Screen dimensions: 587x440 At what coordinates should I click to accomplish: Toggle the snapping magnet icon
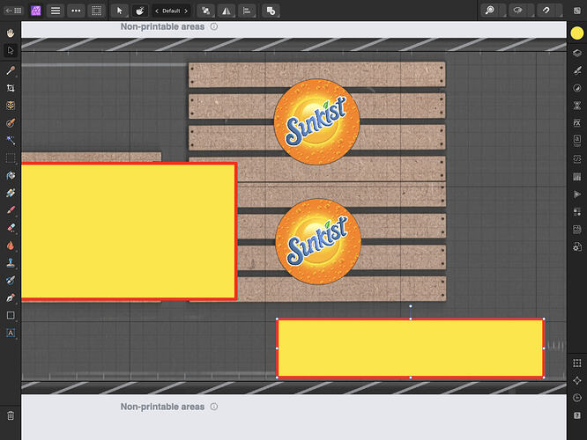(546, 11)
